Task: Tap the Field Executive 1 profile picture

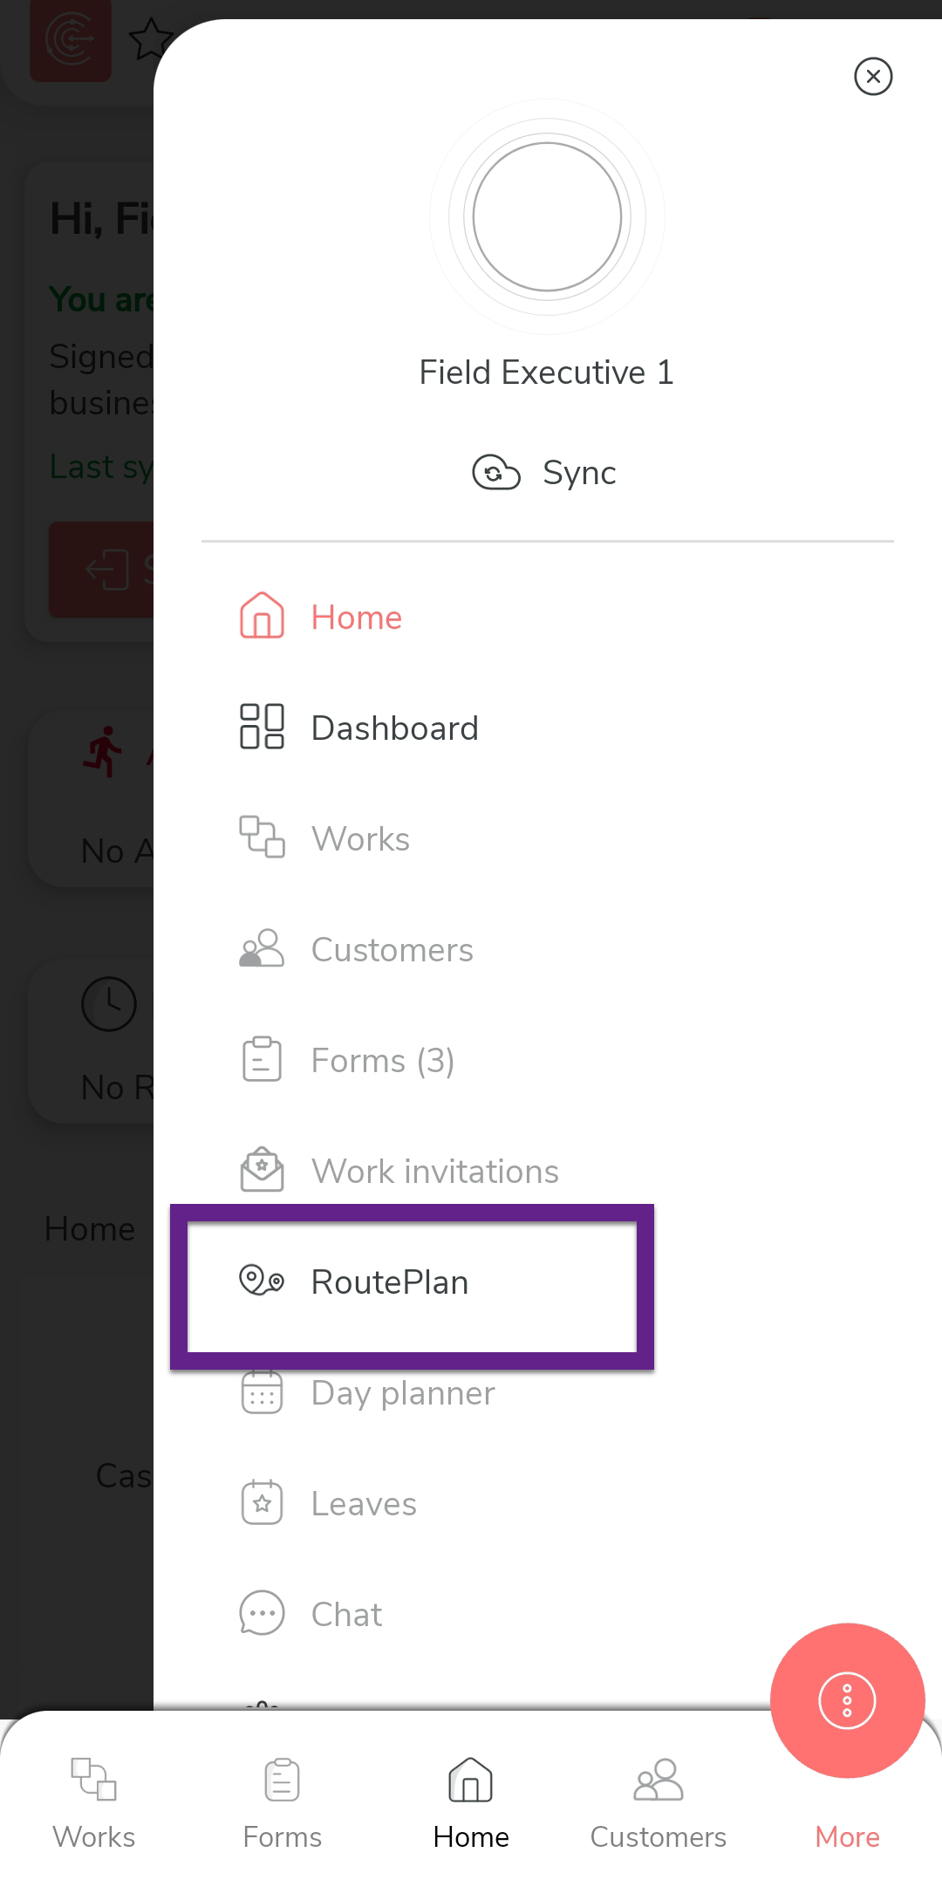Action: tap(547, 217)
